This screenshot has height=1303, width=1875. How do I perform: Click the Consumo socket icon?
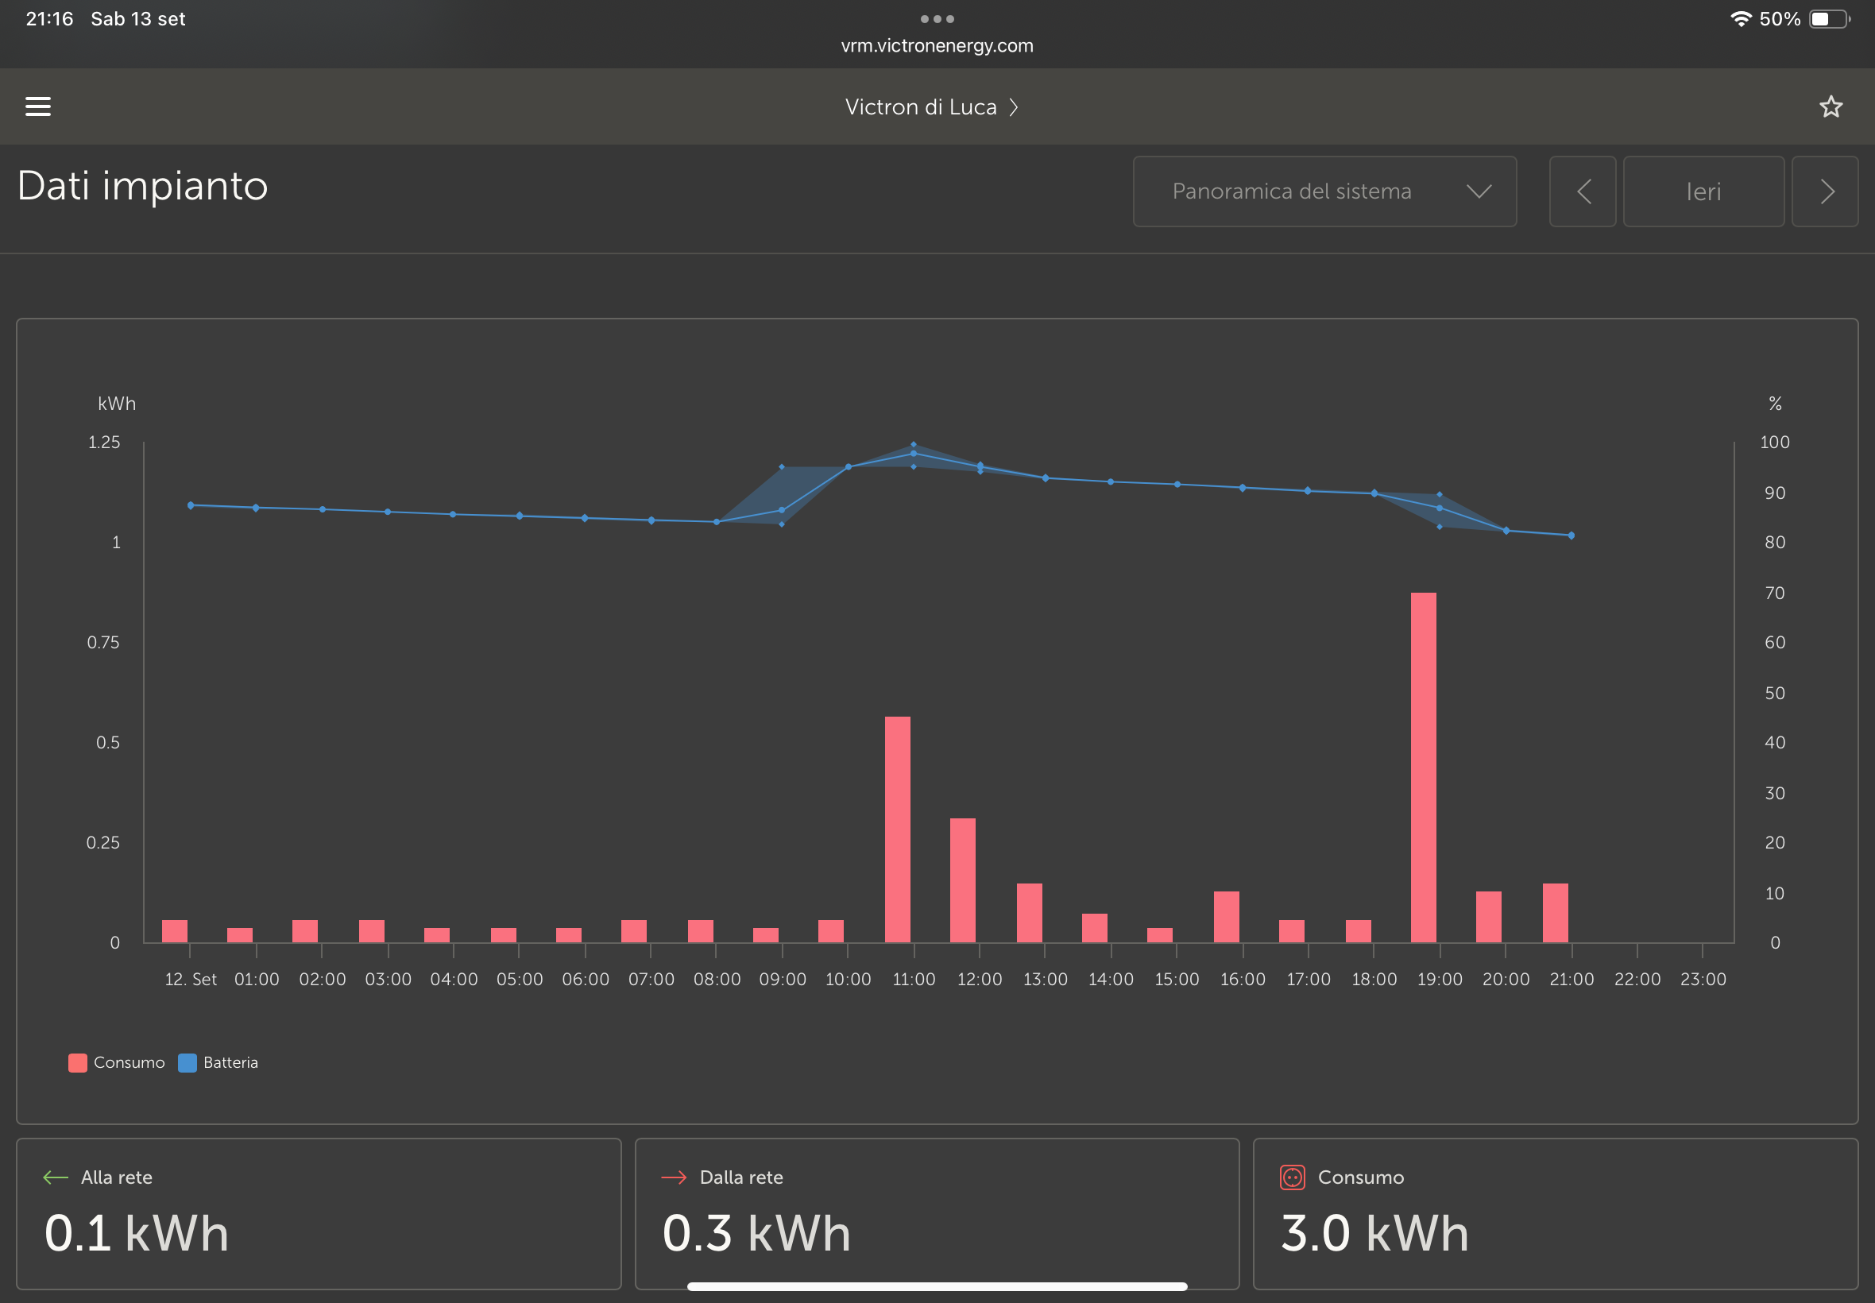[1291, 1177]
